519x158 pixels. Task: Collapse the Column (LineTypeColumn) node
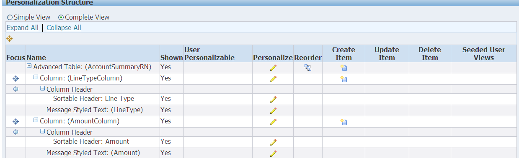click(36, 78)
